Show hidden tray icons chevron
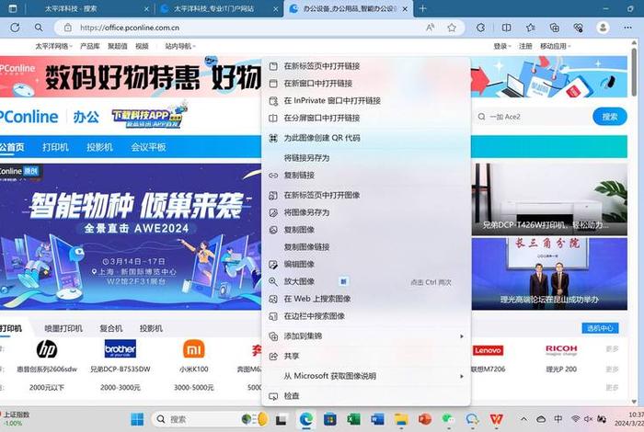Screen dimensions: 644x432 pos(523,419)
